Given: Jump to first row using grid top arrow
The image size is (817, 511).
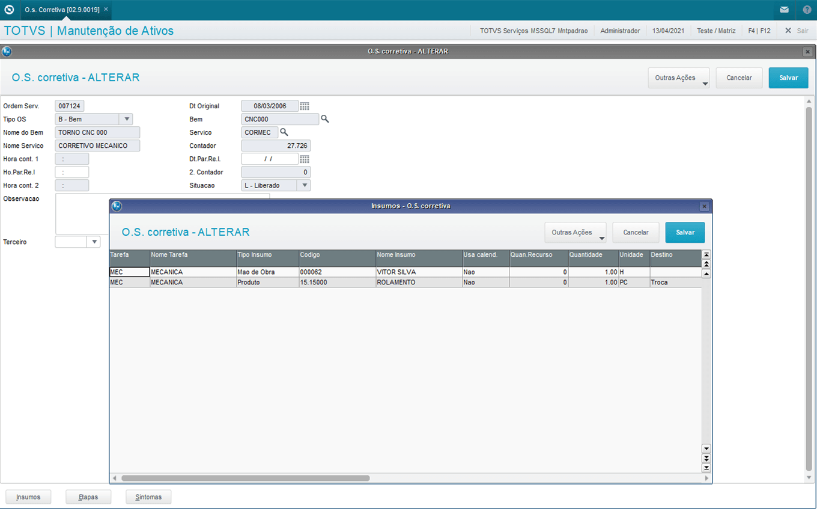Looking at the screenshot, I should pyautogui.click(x=706, y=254).
